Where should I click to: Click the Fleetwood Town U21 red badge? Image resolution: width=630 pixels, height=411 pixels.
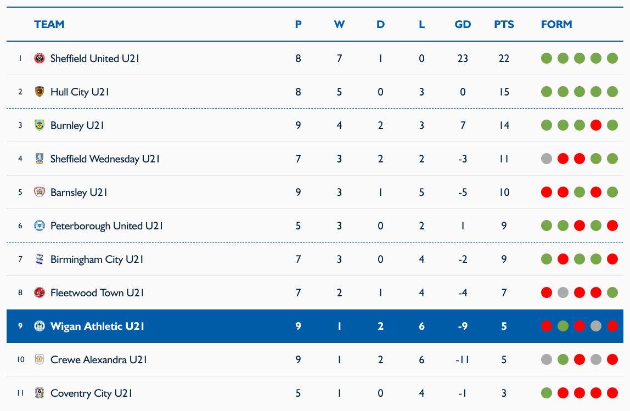point(40,292)
